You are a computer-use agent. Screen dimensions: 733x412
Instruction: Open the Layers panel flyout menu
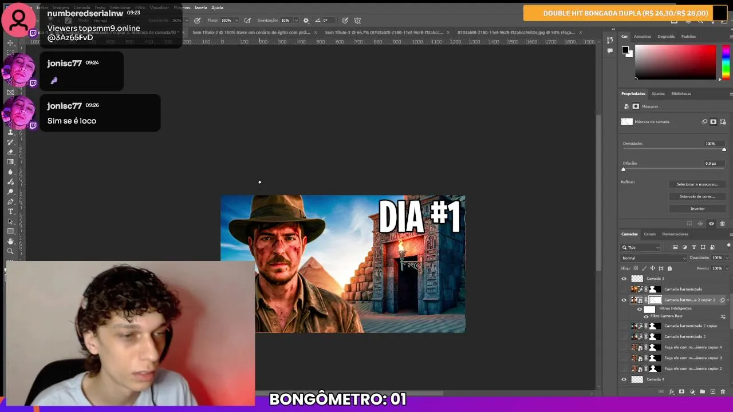[731, 234]
